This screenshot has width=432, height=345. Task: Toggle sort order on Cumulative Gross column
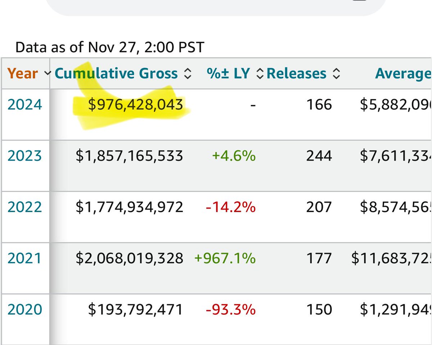(188, 73)
